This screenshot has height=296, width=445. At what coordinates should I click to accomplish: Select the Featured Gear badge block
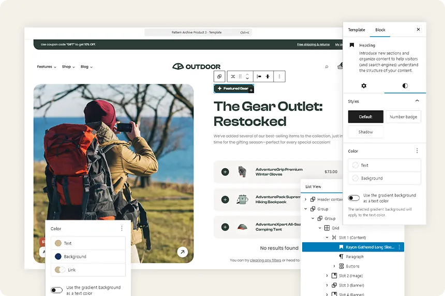pos(233,88)
